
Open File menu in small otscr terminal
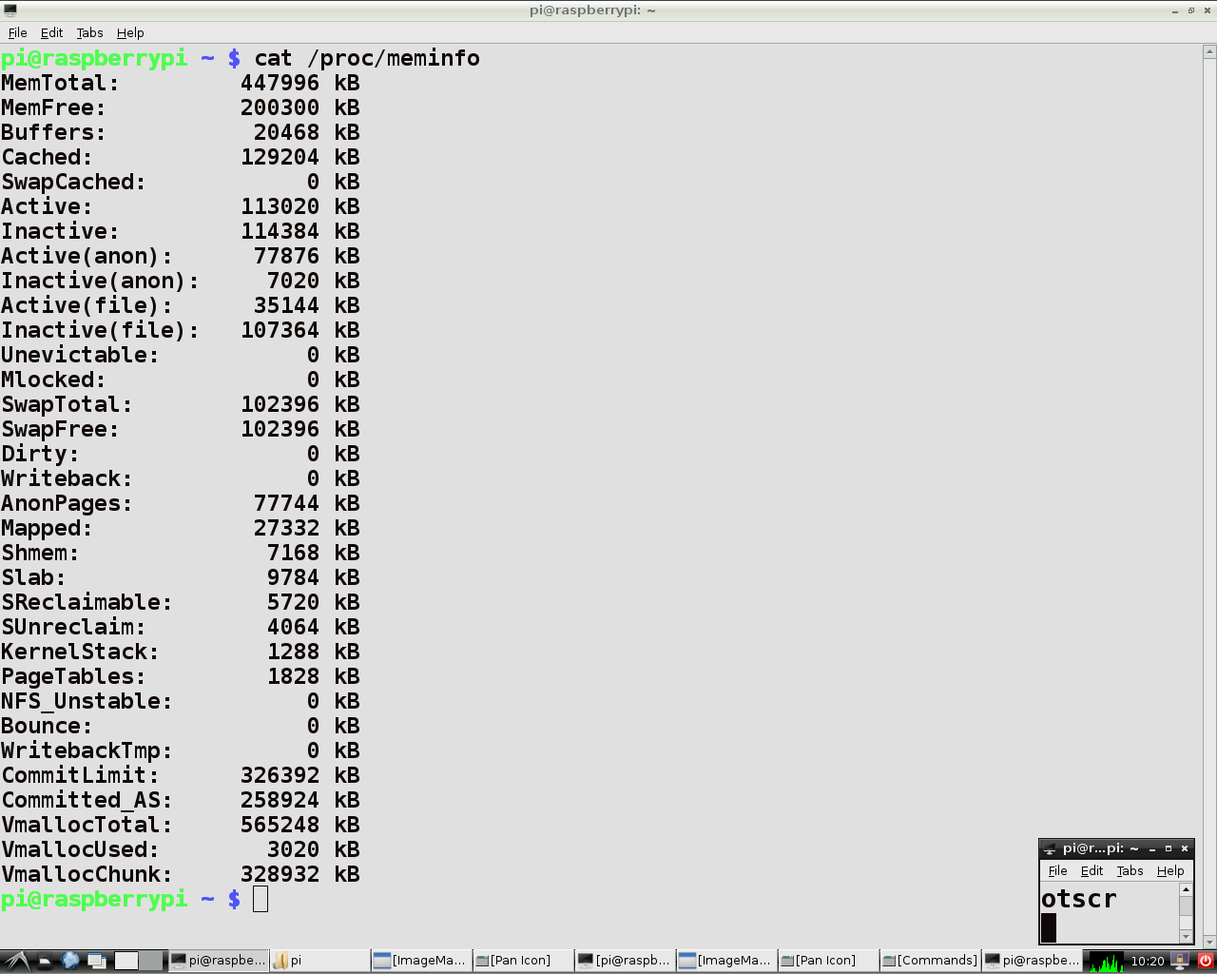1057,870
